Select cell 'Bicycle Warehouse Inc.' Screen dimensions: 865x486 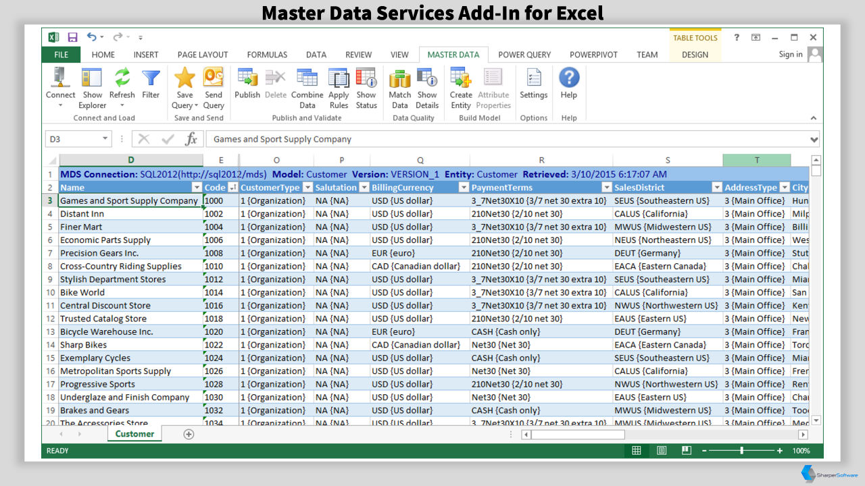coord(131,331)
